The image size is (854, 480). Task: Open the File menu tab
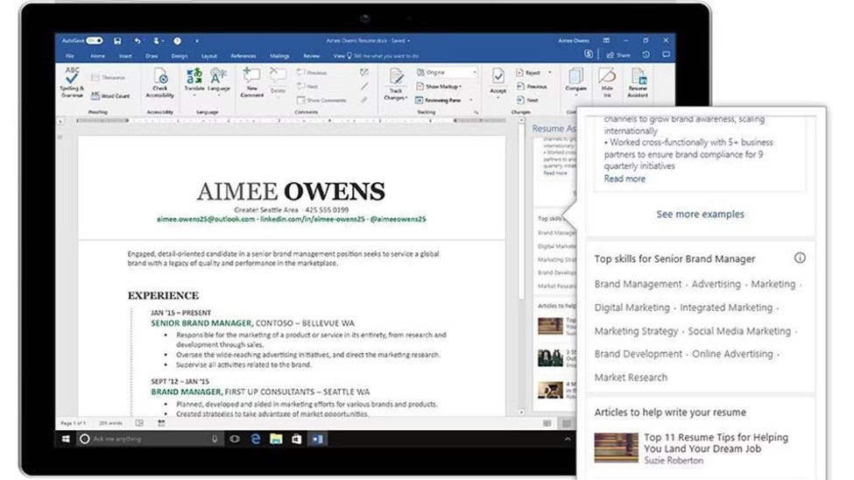[70, 55]
